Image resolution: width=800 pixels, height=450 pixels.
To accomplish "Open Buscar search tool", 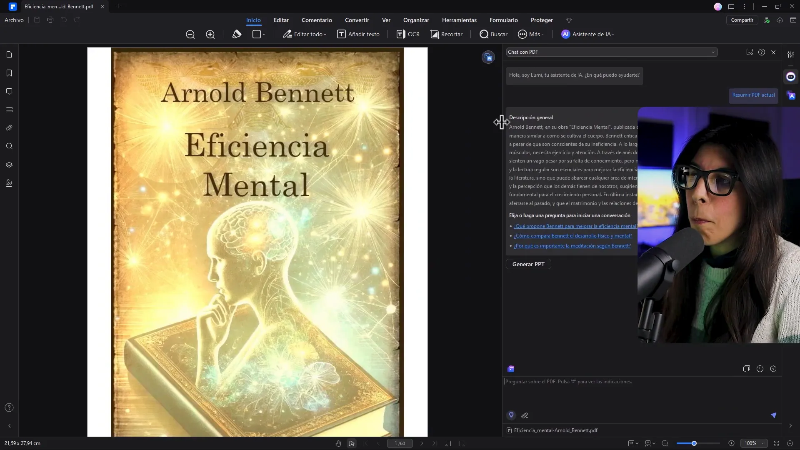I will coord(493,34).
